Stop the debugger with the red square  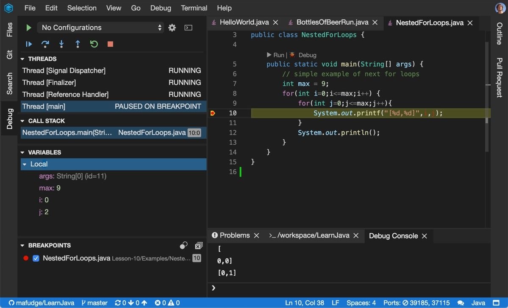click(x=109, y=44)
